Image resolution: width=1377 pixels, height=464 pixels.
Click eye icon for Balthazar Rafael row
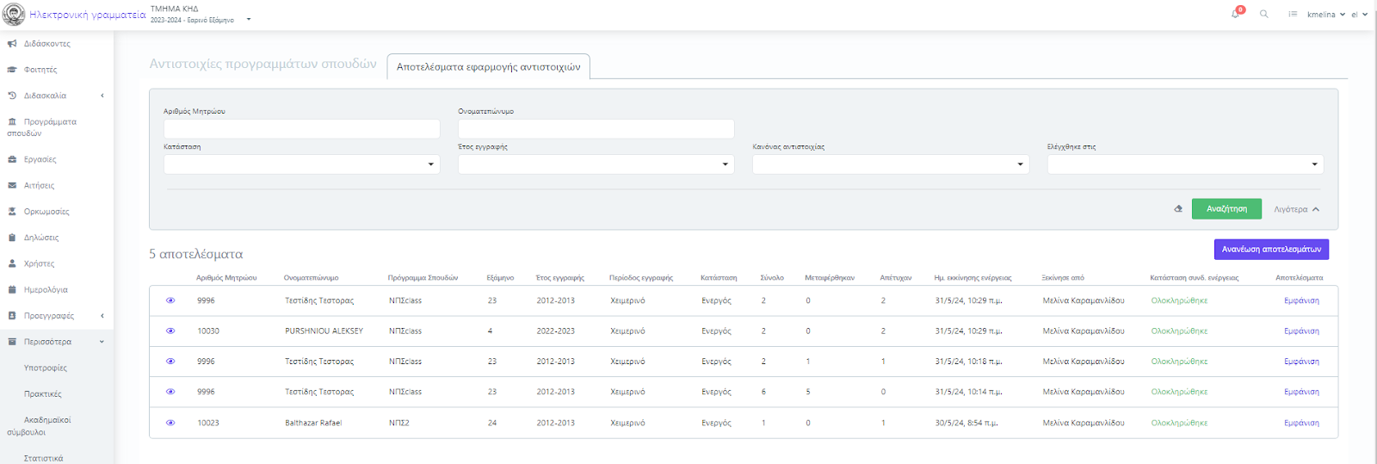pos(170,423)
